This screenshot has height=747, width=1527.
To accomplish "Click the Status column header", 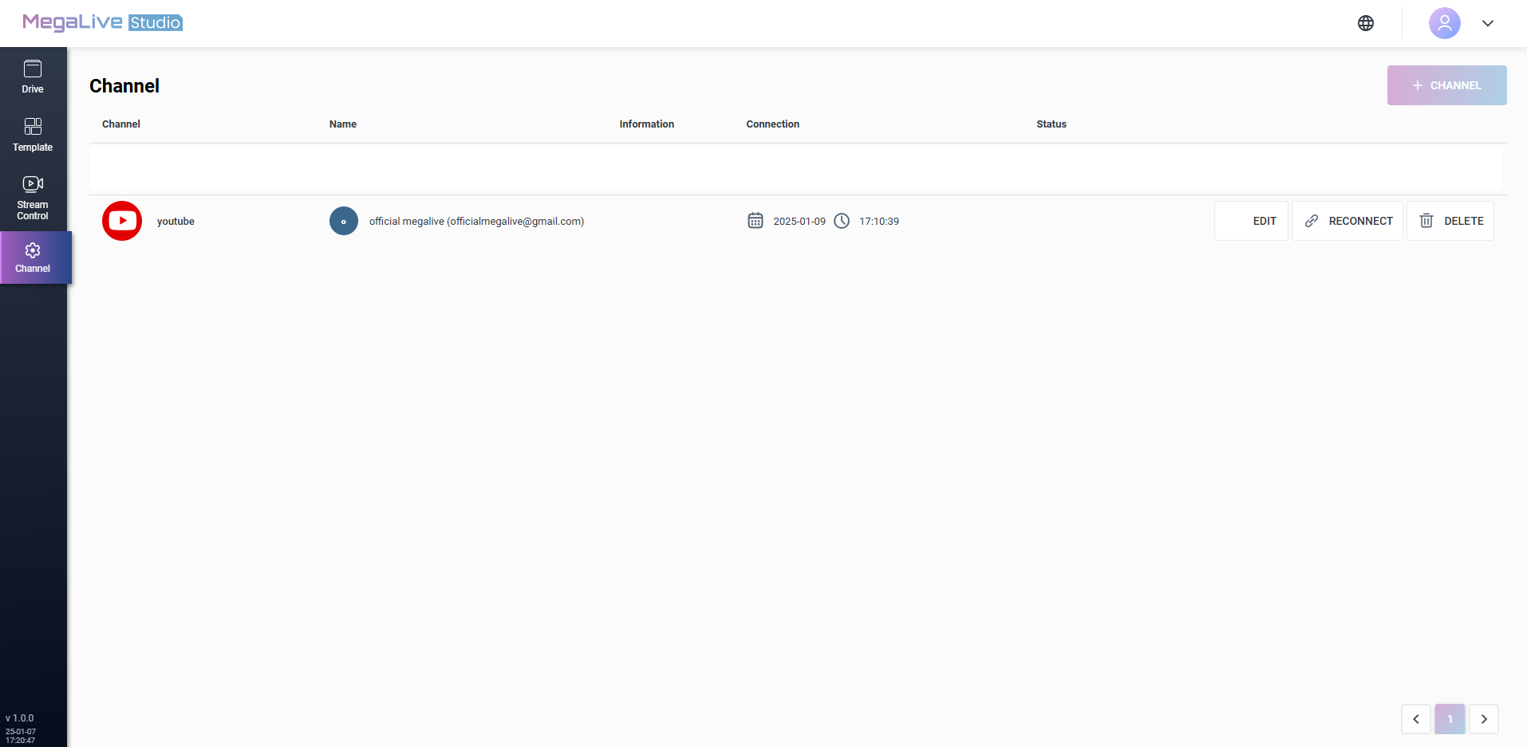I will click(x=1052, y=124).
